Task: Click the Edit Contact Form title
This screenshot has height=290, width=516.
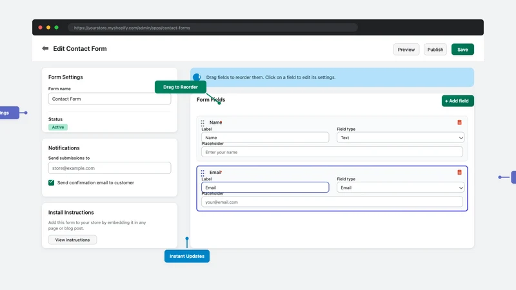Action: (80, 49)
